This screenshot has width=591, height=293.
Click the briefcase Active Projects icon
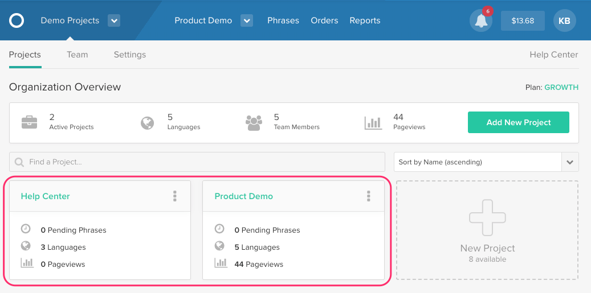[30, 122]
